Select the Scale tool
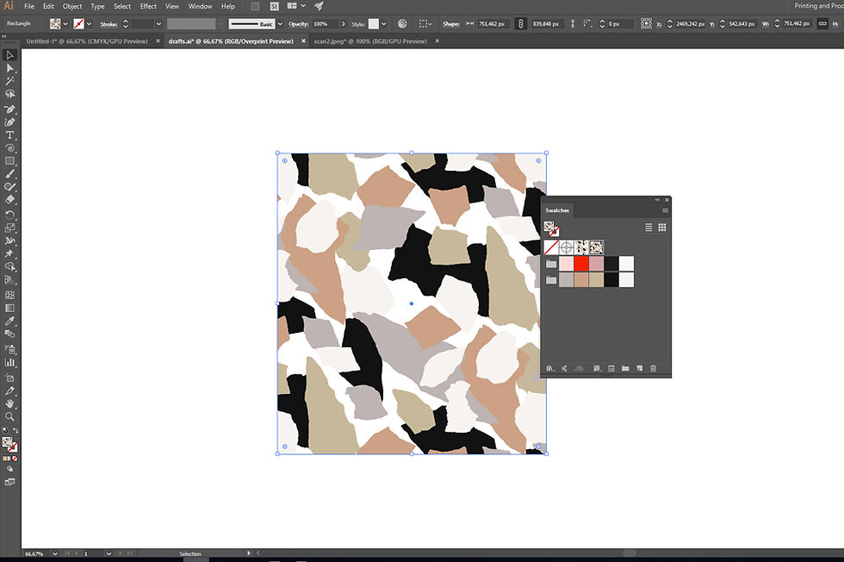 [9, 228]
